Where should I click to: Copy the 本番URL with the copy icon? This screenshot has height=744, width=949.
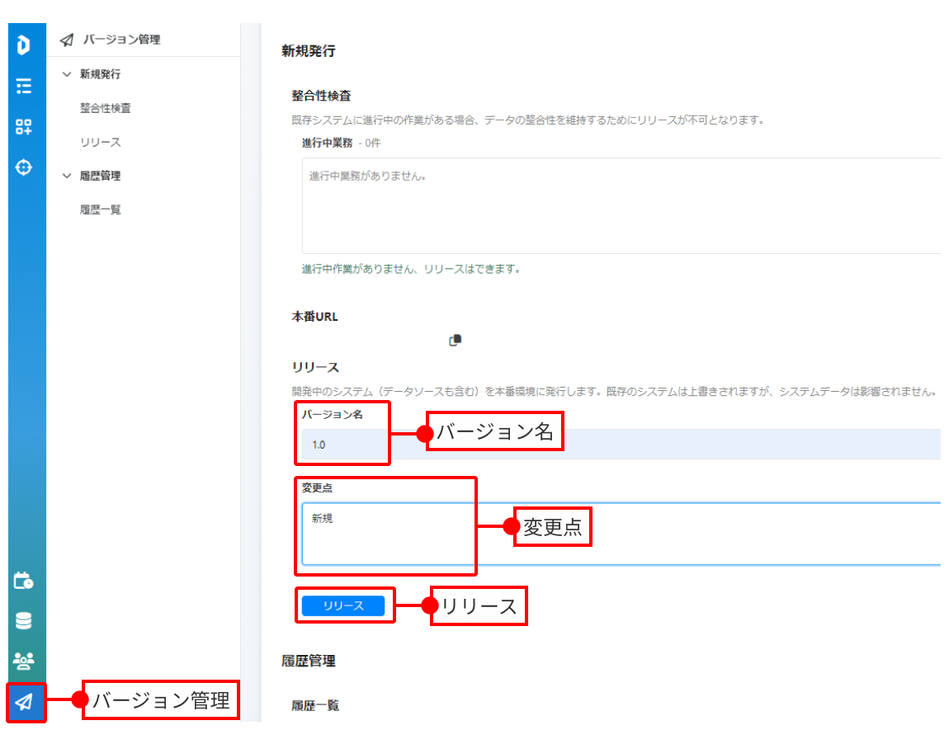pos(455,341)
